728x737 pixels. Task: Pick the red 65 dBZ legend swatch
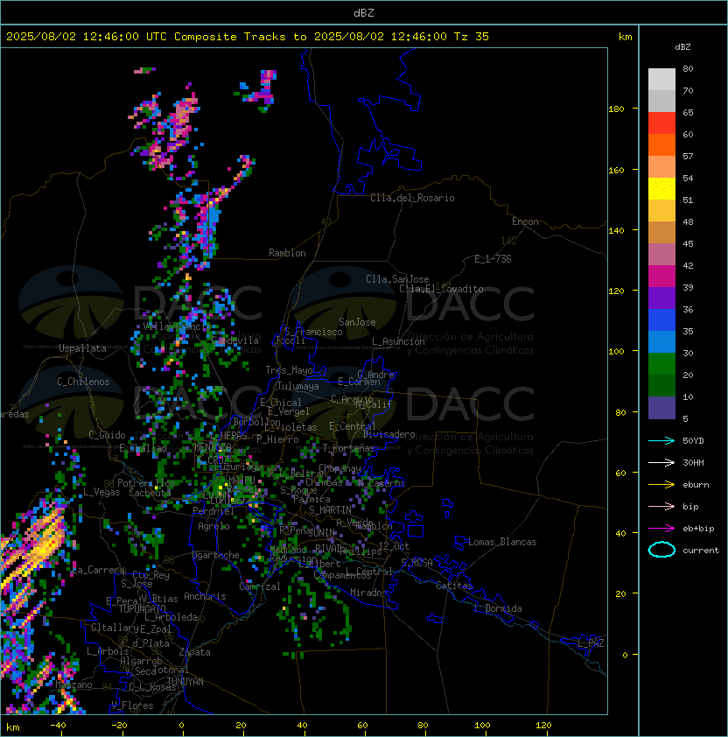pos(661,123)
